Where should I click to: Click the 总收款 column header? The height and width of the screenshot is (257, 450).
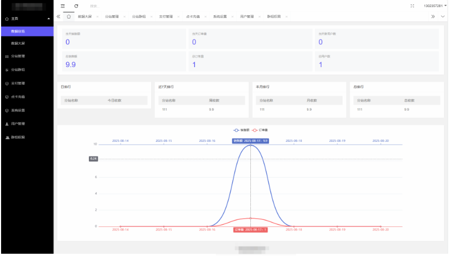(x=409, y=100)
